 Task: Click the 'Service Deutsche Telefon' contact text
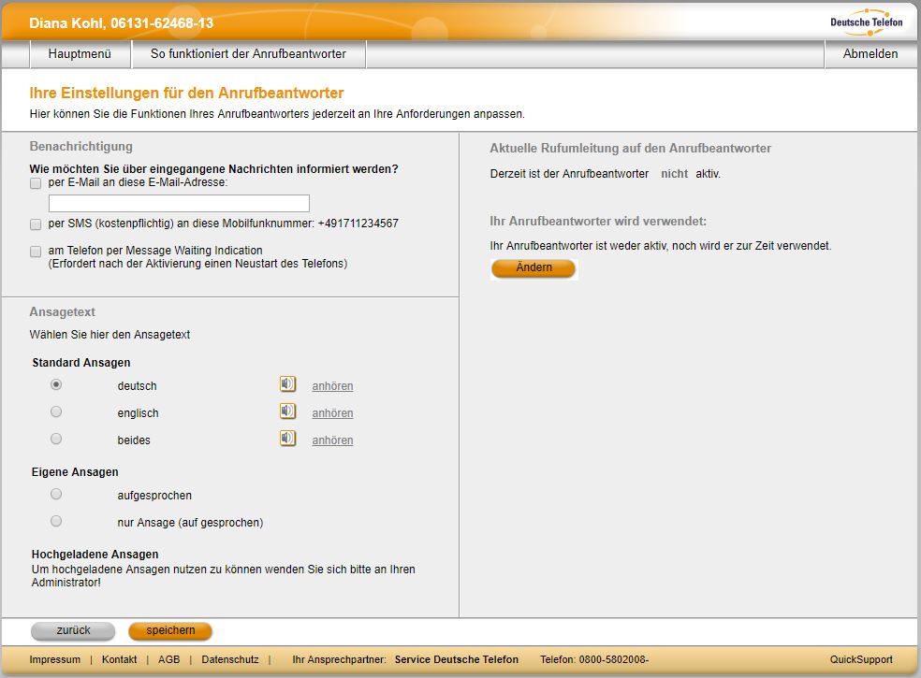tap(457, 660)
